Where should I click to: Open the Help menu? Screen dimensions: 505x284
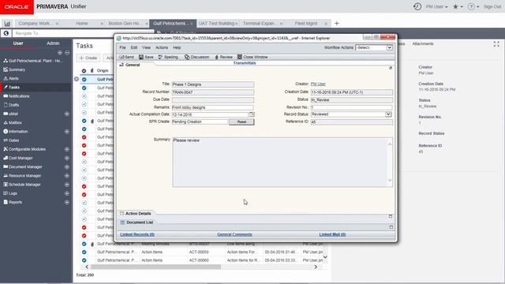pyautogui.click(x=177, y=47)
